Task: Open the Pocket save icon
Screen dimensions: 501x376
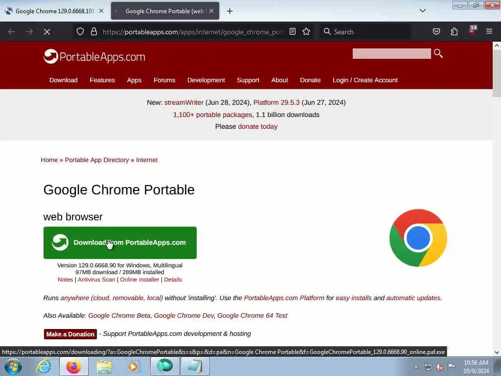Action: 436,31
